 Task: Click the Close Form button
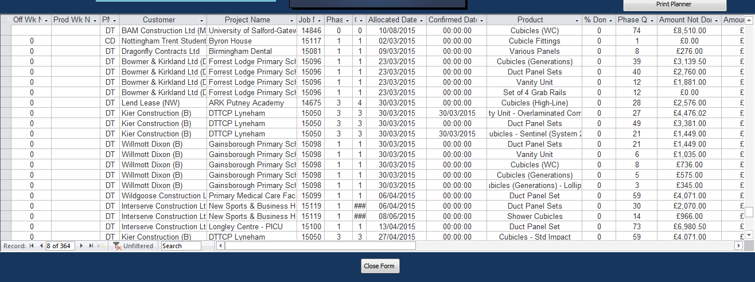click(x=380, y=266)
